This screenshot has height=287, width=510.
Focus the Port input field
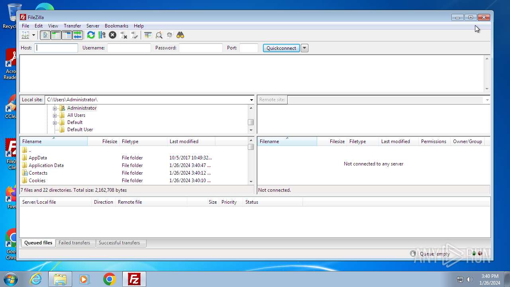click(x=249, y=48)
